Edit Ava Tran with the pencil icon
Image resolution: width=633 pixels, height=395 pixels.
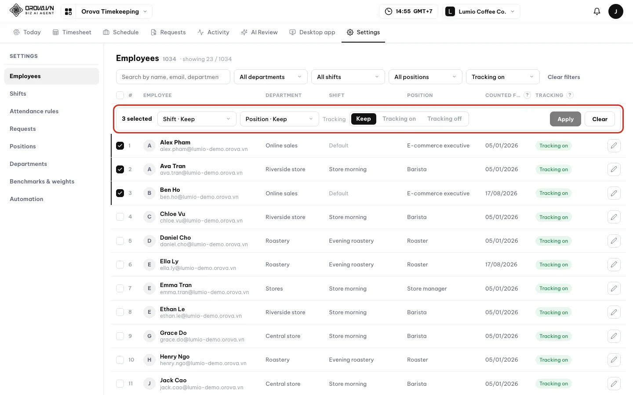click(614, 169)
